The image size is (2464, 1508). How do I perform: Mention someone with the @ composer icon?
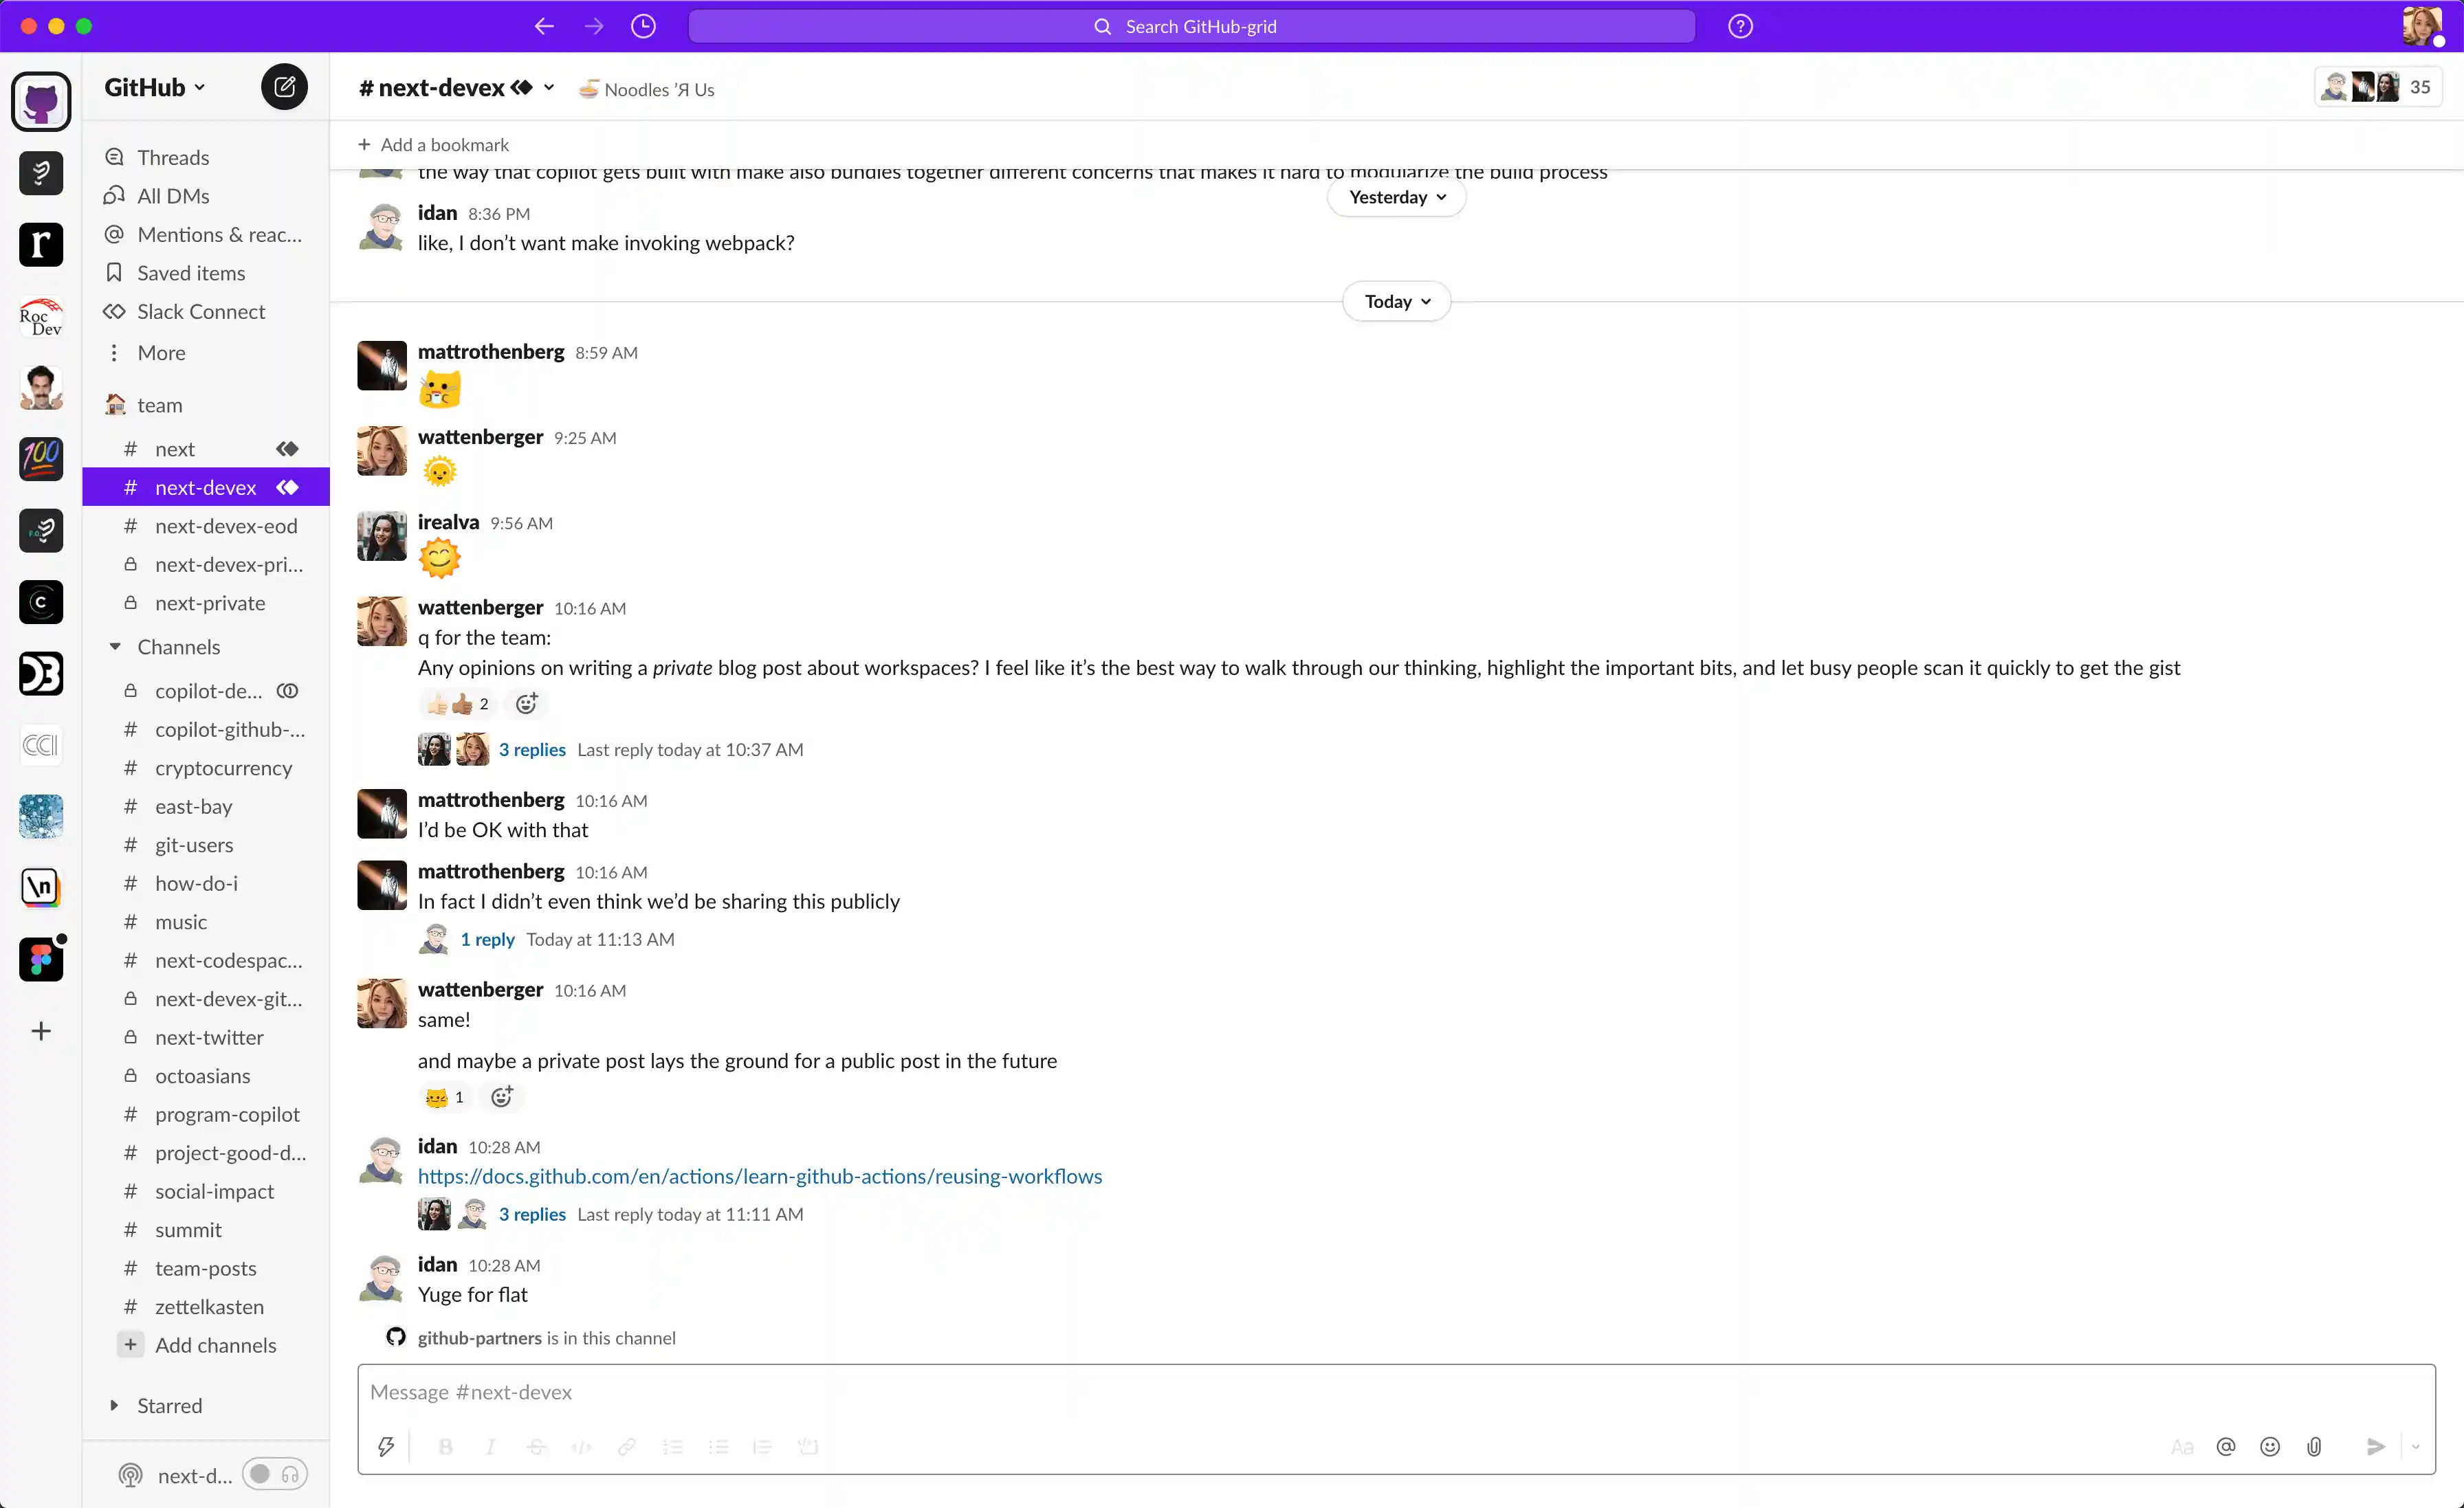click(x=2226, y=1447)
